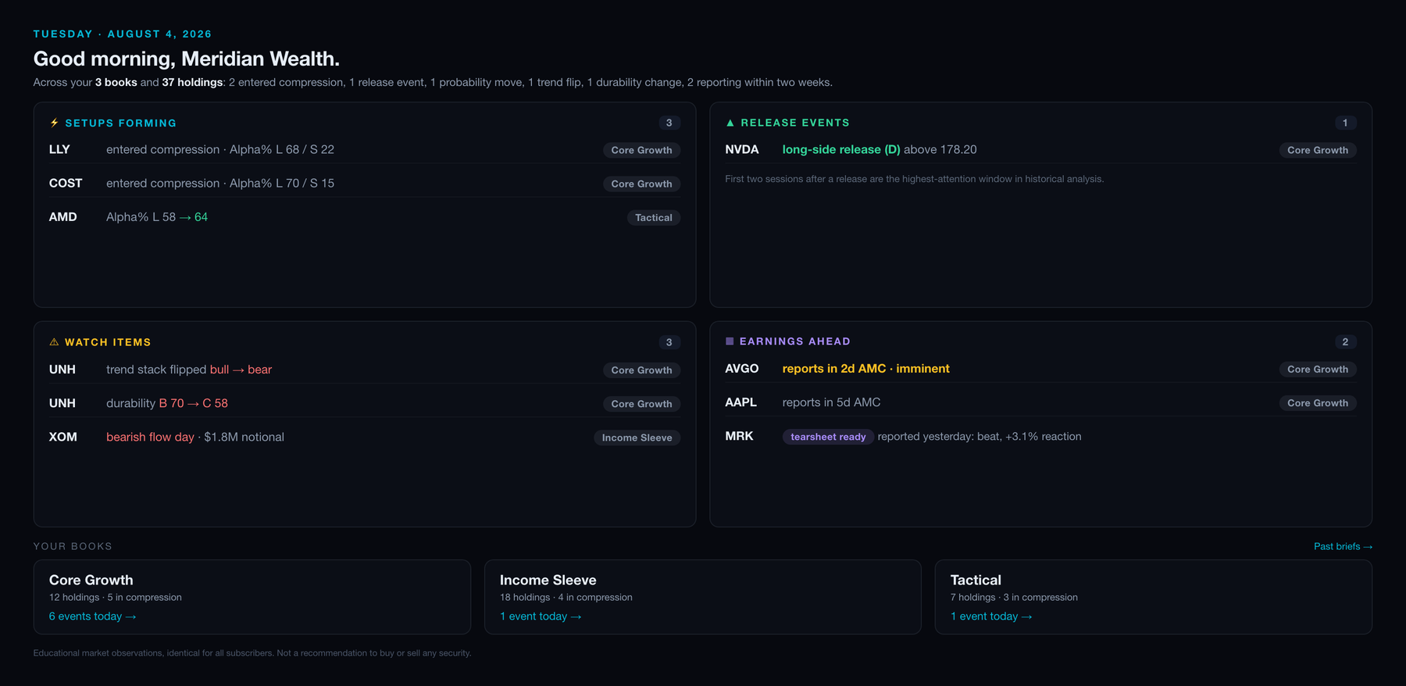Screen dimensions: 1406x686
Task: Click the Core Growth tag on AAPL row
Action: (1318, 402)
